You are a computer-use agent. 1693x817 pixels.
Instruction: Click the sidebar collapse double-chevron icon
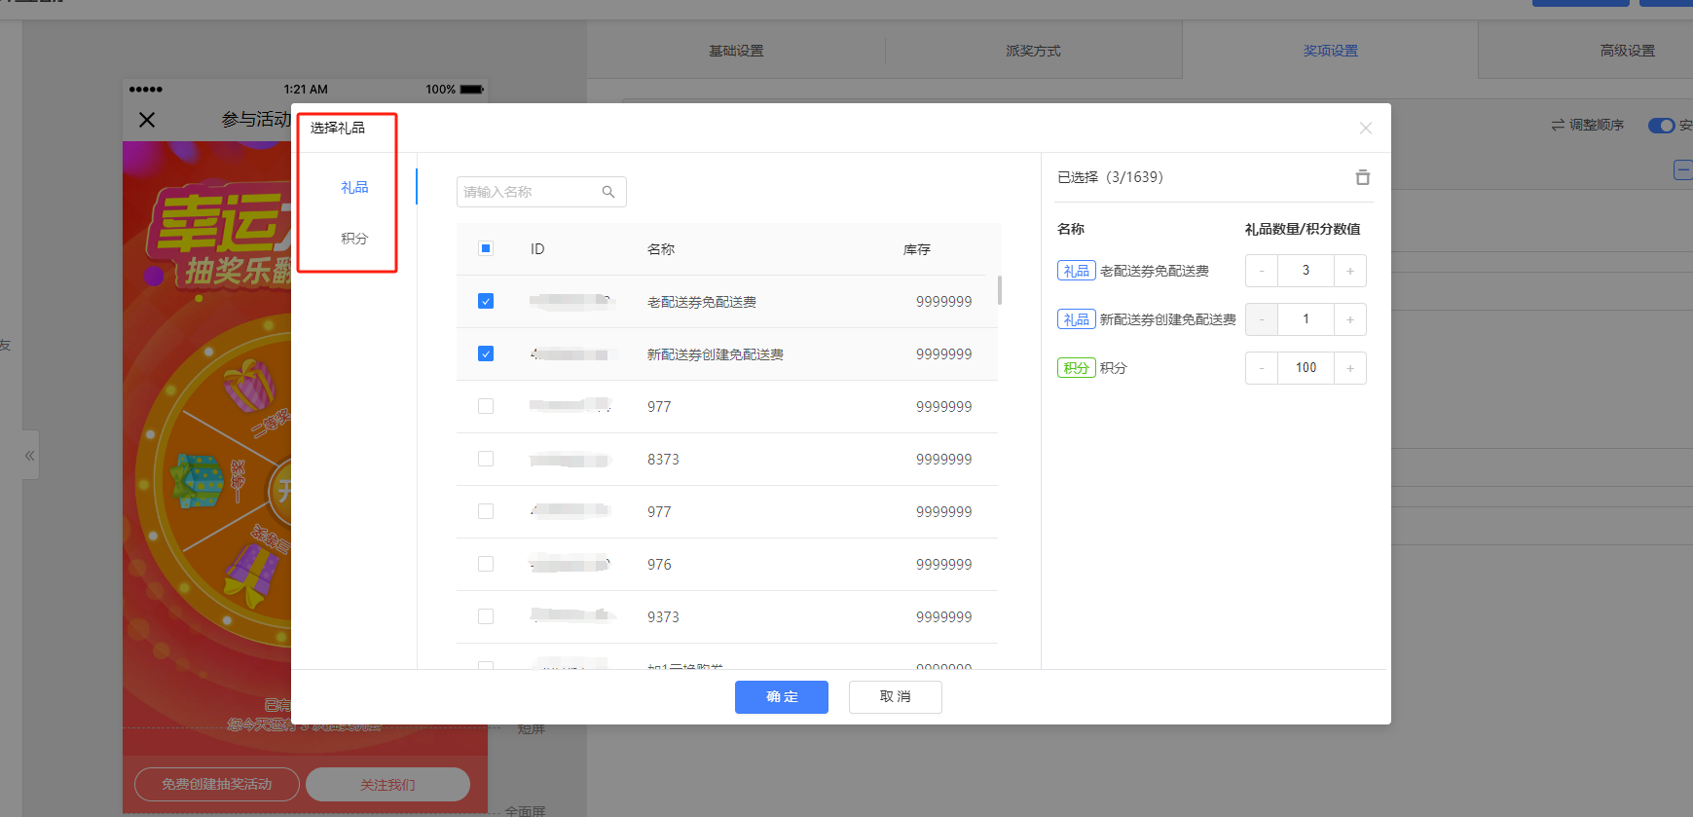30,456
